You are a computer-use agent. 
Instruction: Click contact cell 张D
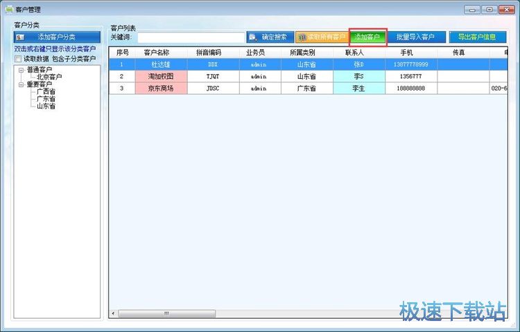point(359,64)
